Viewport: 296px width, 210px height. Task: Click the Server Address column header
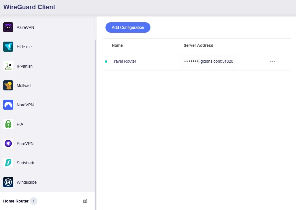198,45
